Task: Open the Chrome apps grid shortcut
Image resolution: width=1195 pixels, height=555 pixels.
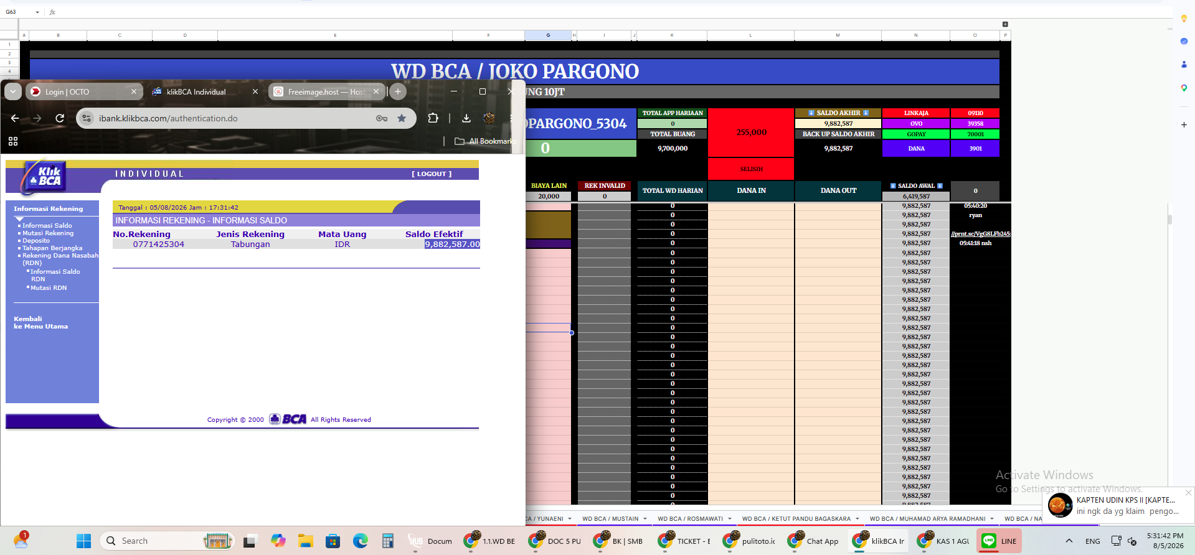Action: (13, 141)
